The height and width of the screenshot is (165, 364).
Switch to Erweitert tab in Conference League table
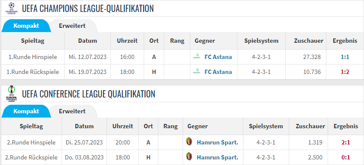tap(72, 111)
